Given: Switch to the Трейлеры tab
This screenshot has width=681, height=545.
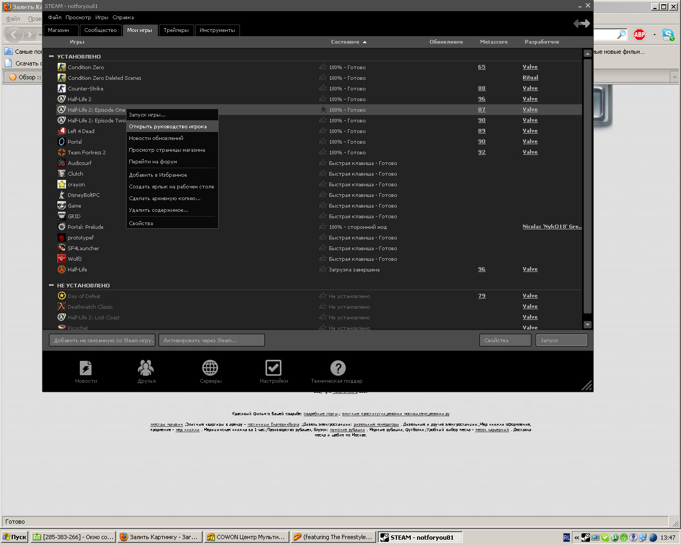Looking at the screenshot, I should click(176, 30).
